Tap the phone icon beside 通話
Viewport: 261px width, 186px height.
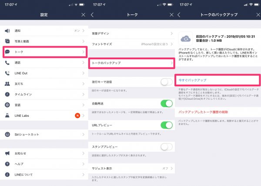(7, 63)
